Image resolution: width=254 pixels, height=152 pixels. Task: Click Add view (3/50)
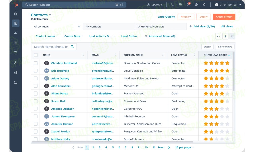[x=202, y=27]
